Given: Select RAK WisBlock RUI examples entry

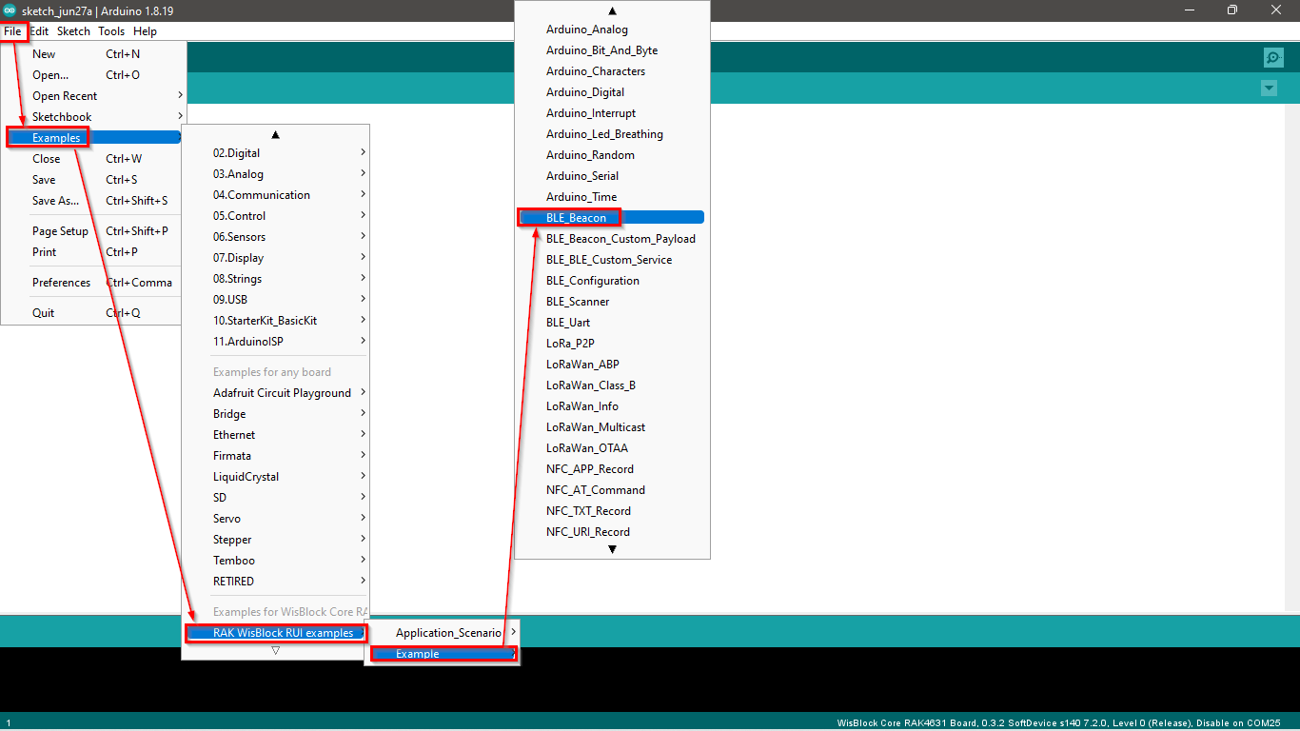Looking at the screenshot, I should click(x=275, y=633).
